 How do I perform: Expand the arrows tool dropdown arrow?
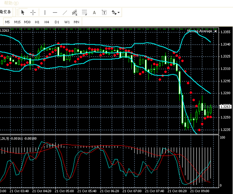tap(119, 12)
